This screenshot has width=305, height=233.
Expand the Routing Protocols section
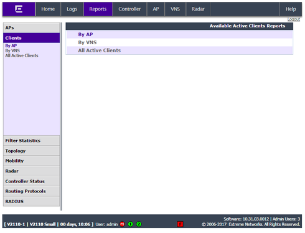click(31, 191)
